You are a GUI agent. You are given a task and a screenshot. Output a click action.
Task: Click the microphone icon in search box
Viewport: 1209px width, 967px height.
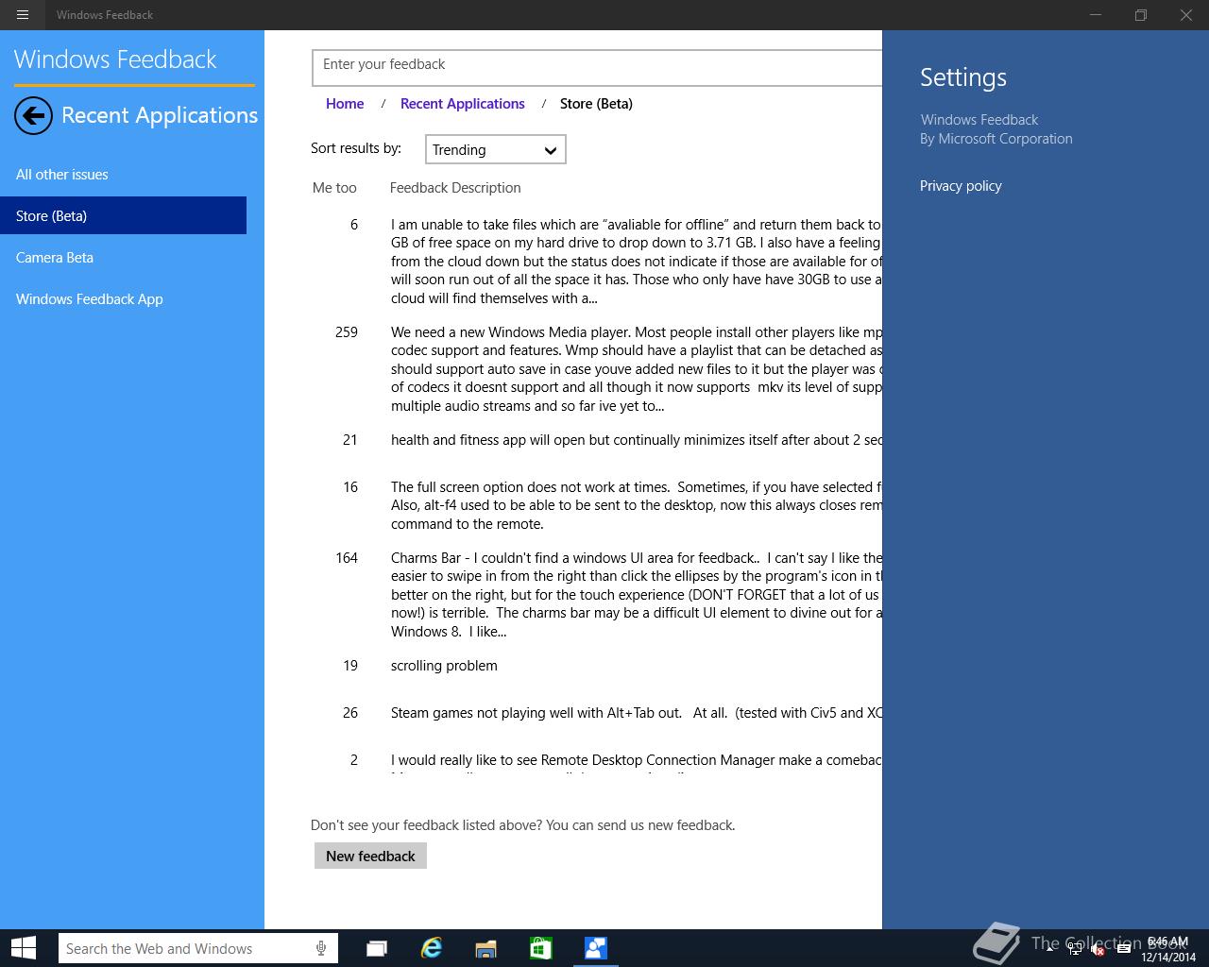tap(321, 948)
